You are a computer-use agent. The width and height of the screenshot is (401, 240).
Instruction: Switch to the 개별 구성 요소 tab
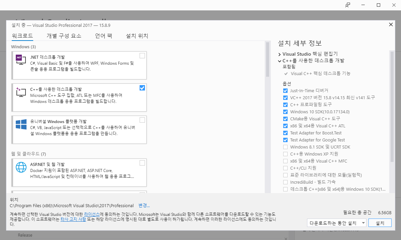point(64,36)
